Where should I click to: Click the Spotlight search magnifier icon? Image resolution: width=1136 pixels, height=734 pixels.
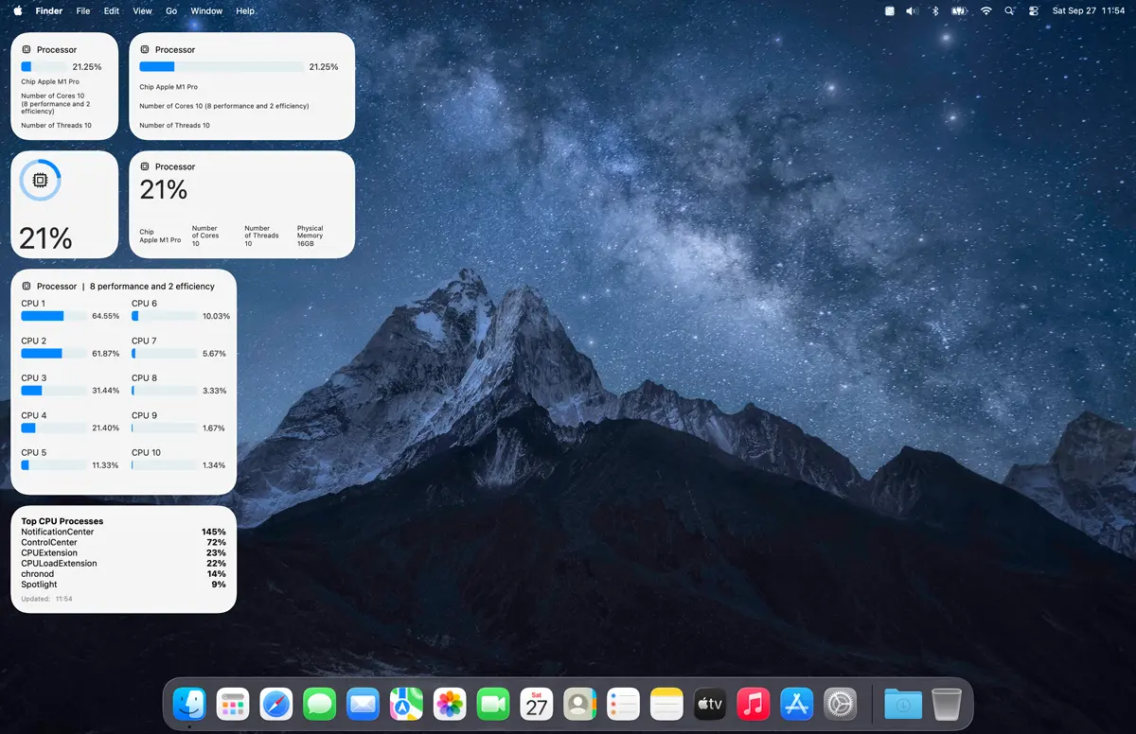pyautogui.click(x=1009, y=11)
